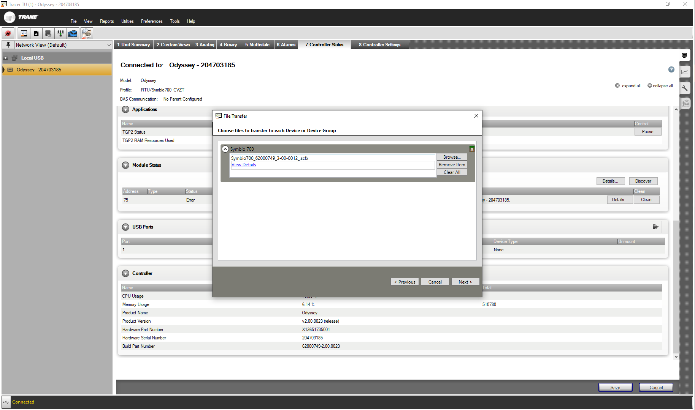Click the blue building toolbar icon
695x410 pixels.
click(73, 33)
